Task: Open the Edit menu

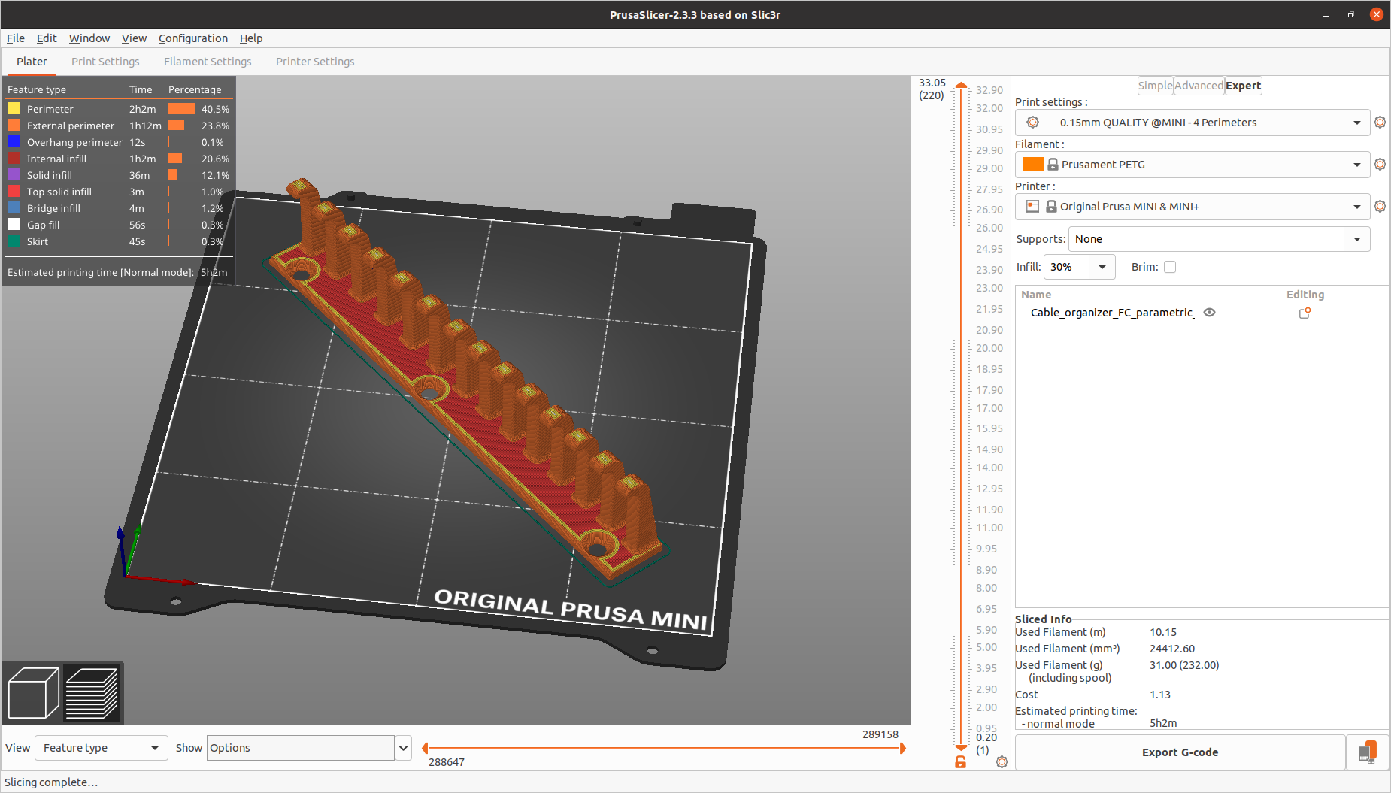Action: pyautogui.click(x=47, y=38)
